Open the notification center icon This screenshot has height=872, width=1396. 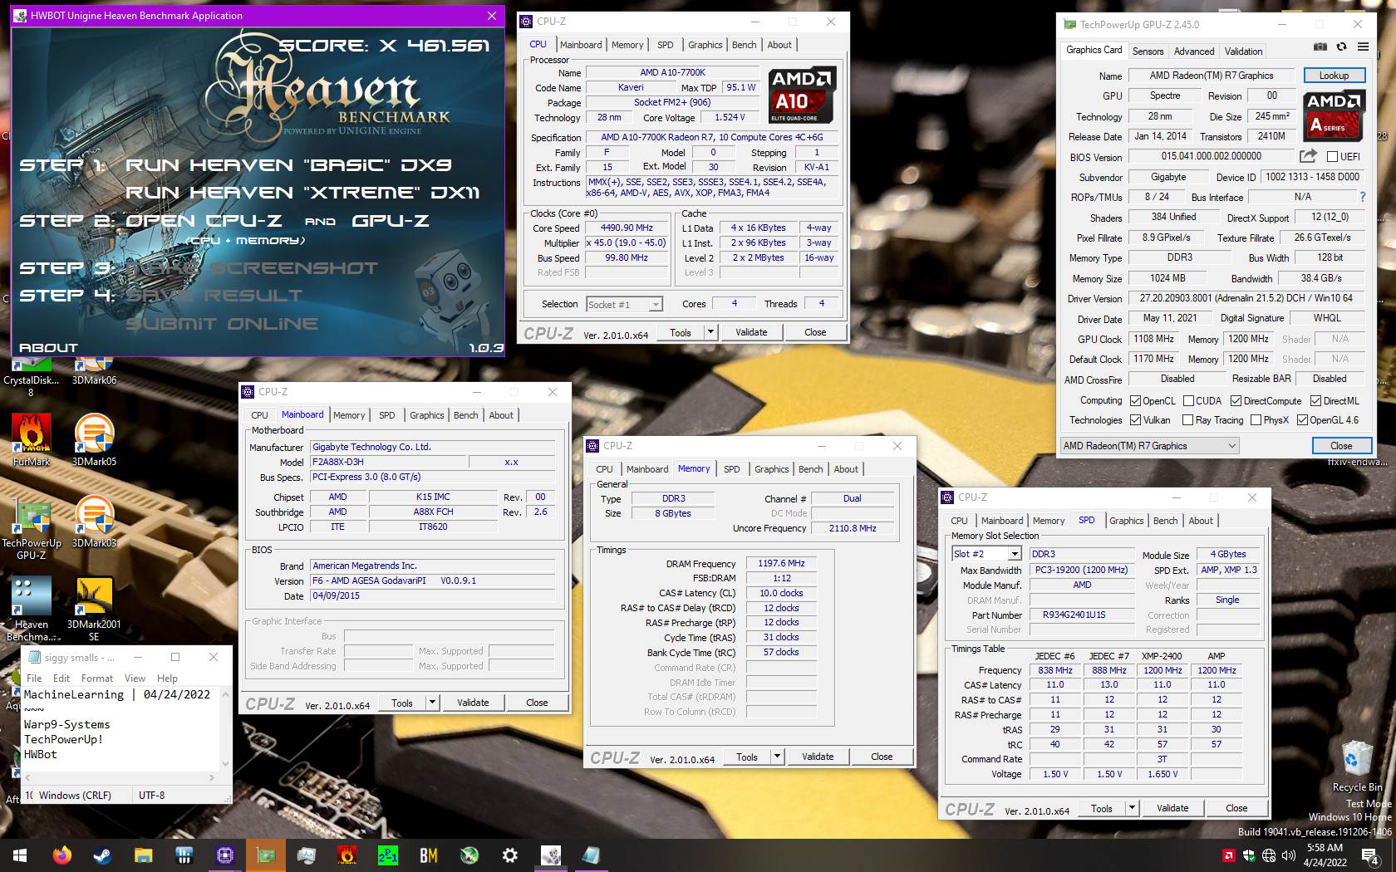point(1371,855)
